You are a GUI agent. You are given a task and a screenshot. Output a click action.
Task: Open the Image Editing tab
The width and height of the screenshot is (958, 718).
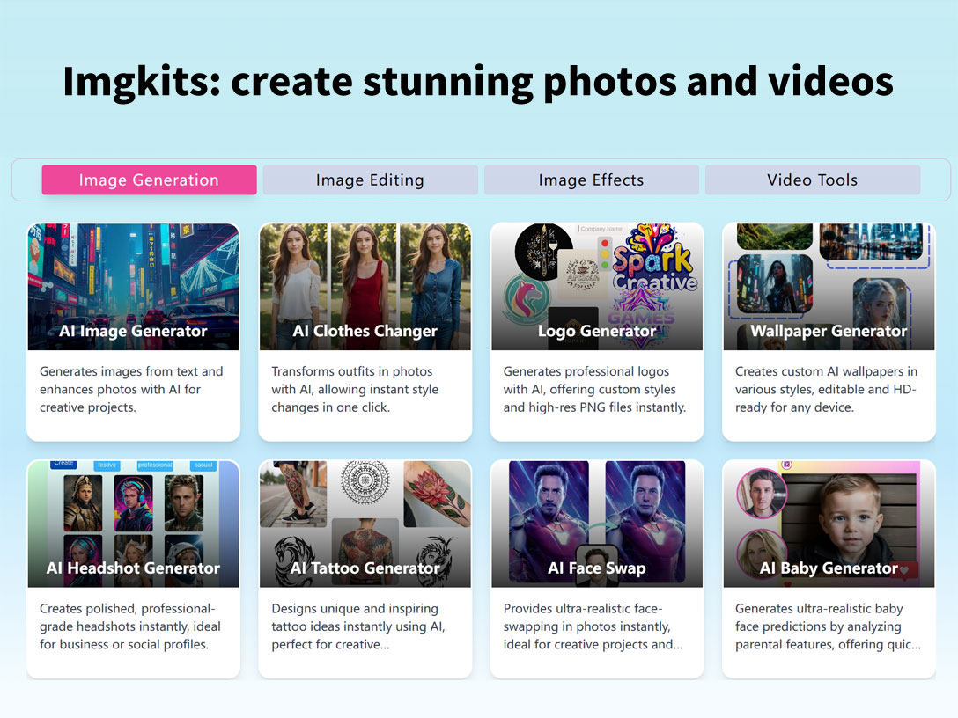pyautogui.click(x=370, y=179)
